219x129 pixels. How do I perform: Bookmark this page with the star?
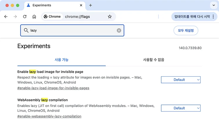tap(110, 17)
